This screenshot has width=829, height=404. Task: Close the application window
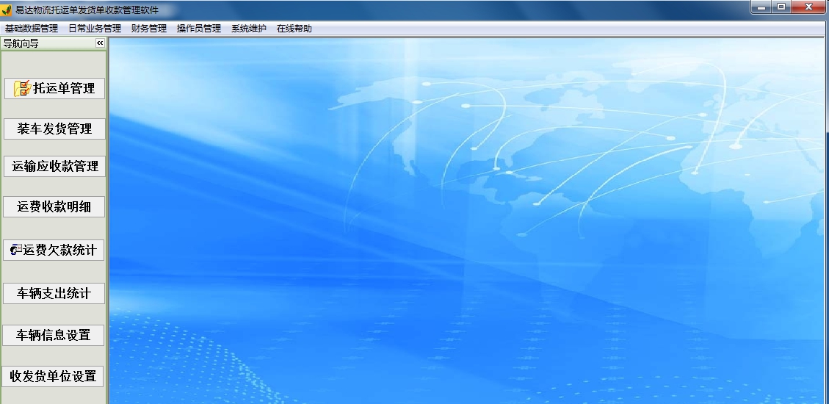click(809, 7)
